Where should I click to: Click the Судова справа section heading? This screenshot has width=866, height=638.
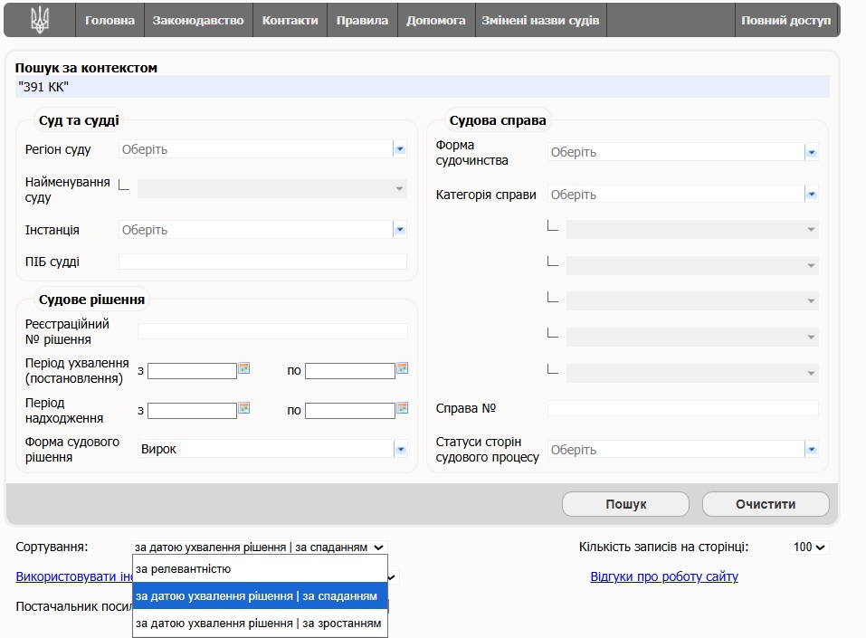click(498, 120)
